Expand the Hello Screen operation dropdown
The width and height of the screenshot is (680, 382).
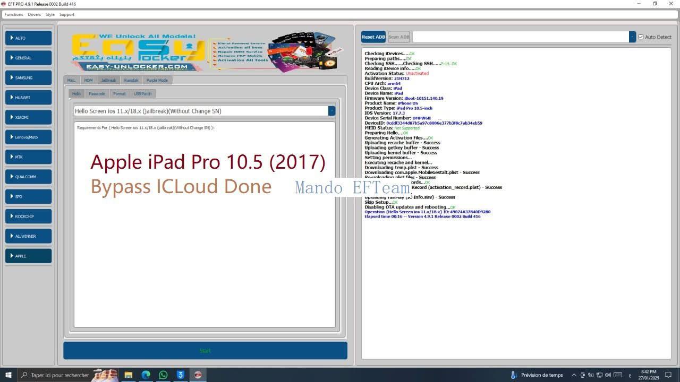[331, 111]
